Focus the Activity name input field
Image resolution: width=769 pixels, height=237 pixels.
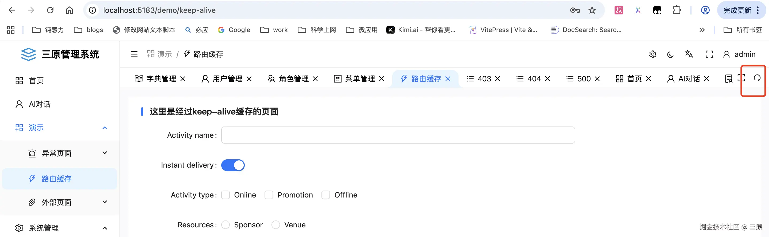click(398, 135)
